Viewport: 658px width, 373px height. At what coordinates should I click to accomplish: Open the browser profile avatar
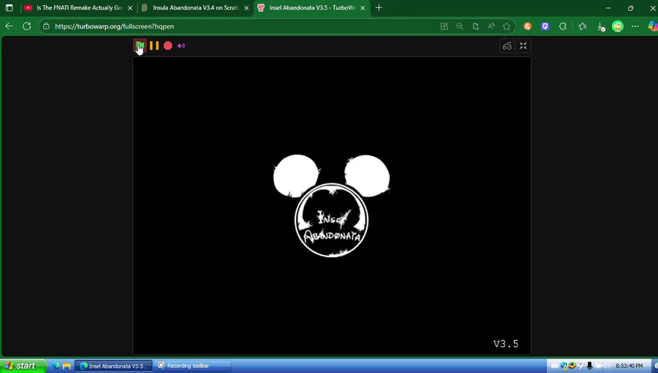[x=618, y=26]
